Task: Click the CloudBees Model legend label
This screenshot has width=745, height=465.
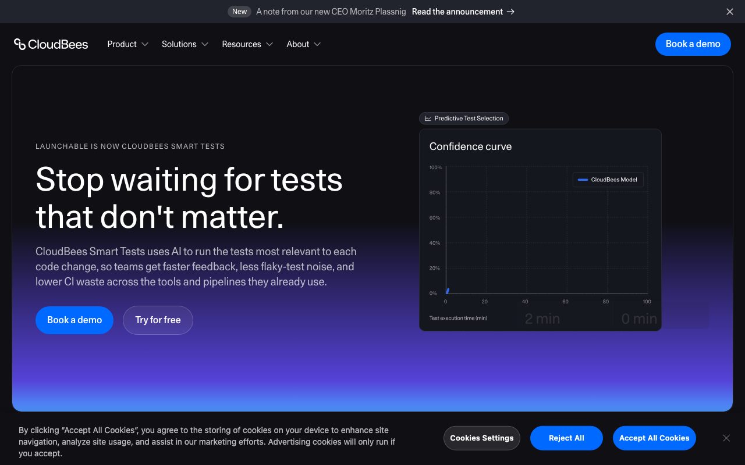Action: click(x=614, y=180)
